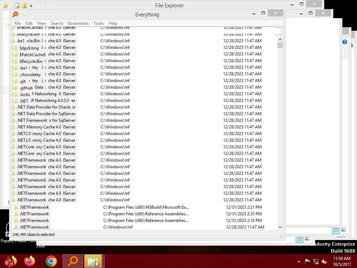
Task: Click the scroll down arrow in Everything's results
Action: tap(280, 227)
